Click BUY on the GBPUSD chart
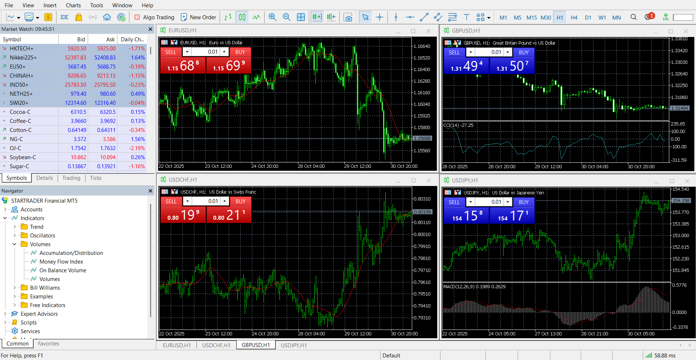The image size is (696, 360). tap(523, 52)
